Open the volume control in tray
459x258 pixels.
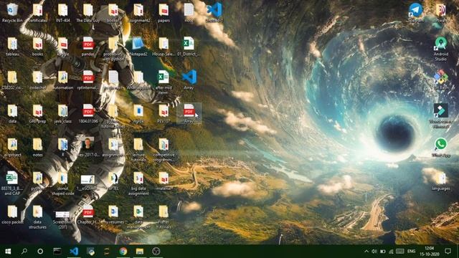coord(374,252)
